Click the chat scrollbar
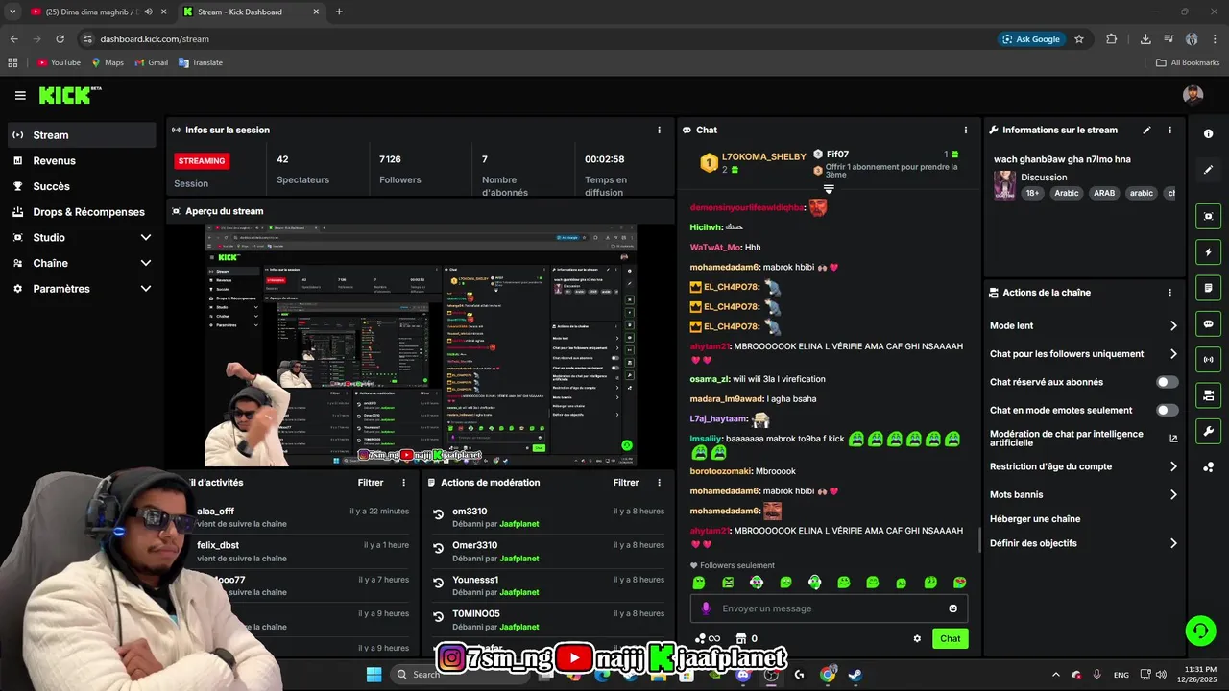Screen dimensions: 1229x691 (x=979, y=539)
